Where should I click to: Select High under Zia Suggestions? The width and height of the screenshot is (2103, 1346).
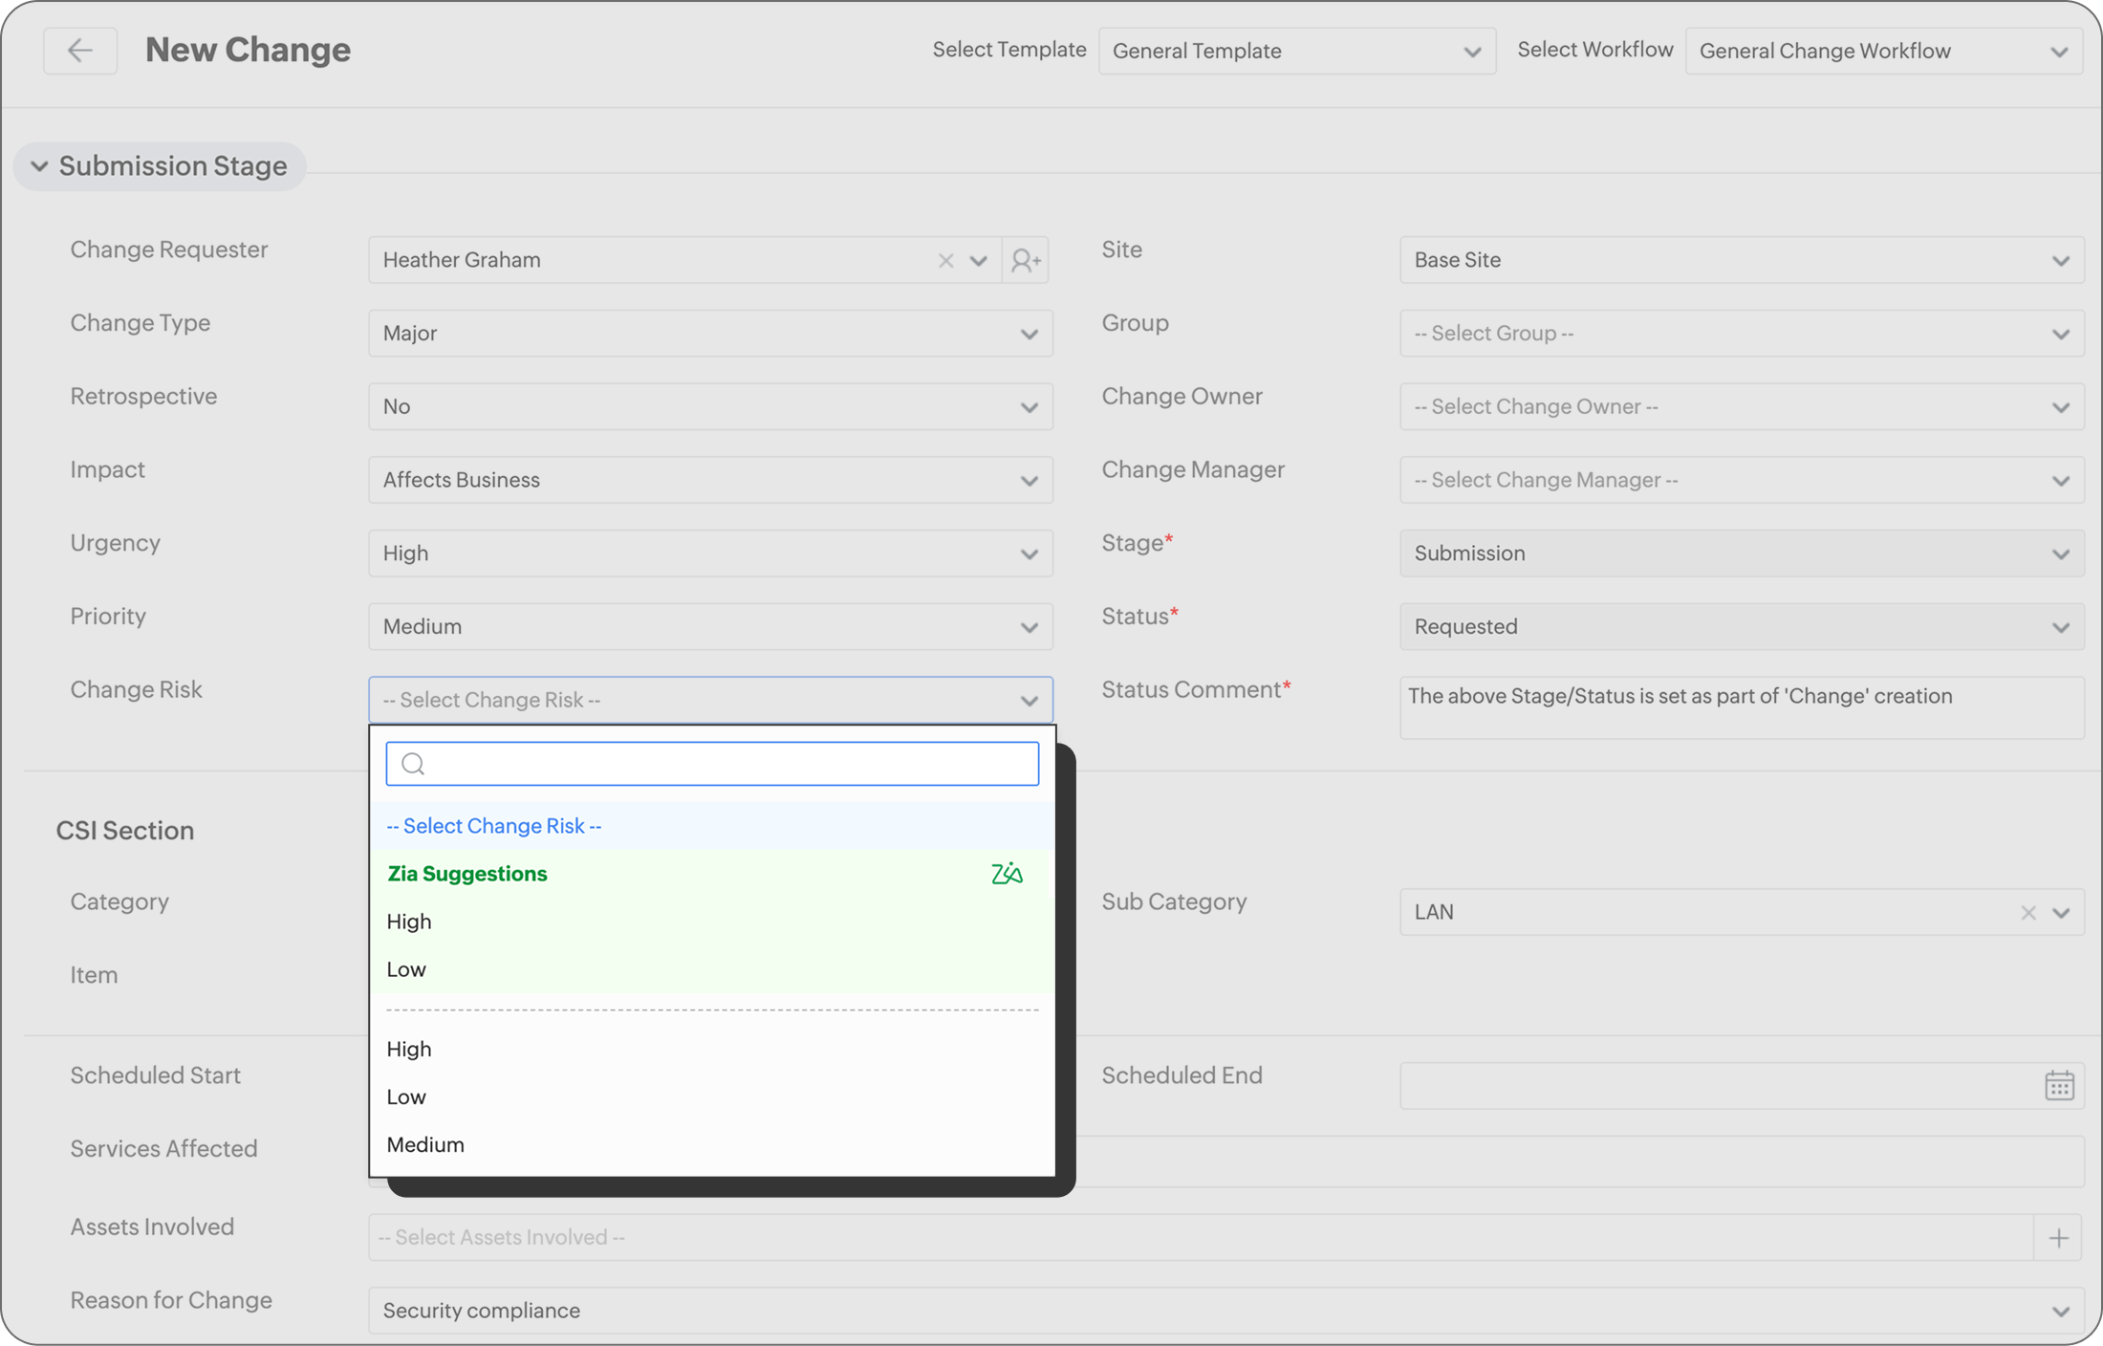point(409,922)
